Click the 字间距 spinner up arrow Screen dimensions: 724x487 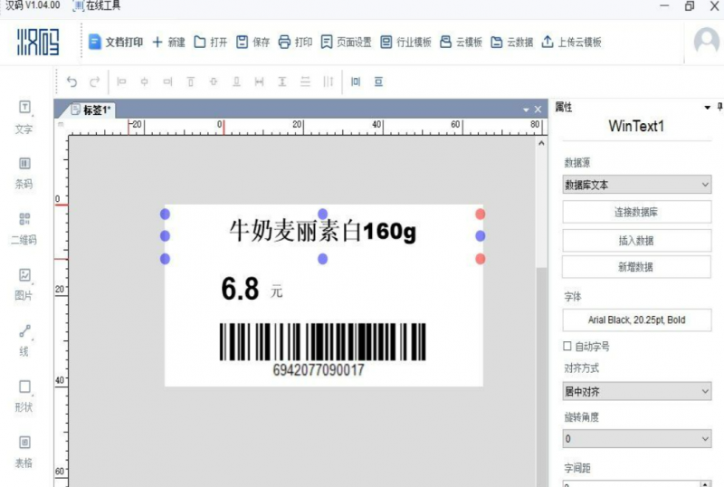click(x=705, y=483)
